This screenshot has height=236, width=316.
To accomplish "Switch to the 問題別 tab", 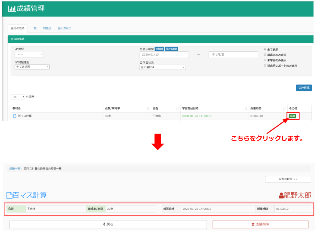I will pos(47,28).
